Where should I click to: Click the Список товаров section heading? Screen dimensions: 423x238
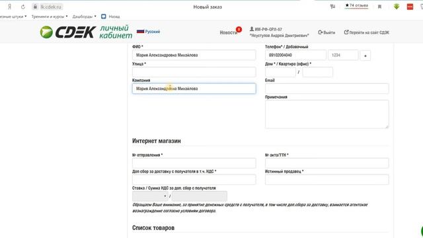pos(153,227)
